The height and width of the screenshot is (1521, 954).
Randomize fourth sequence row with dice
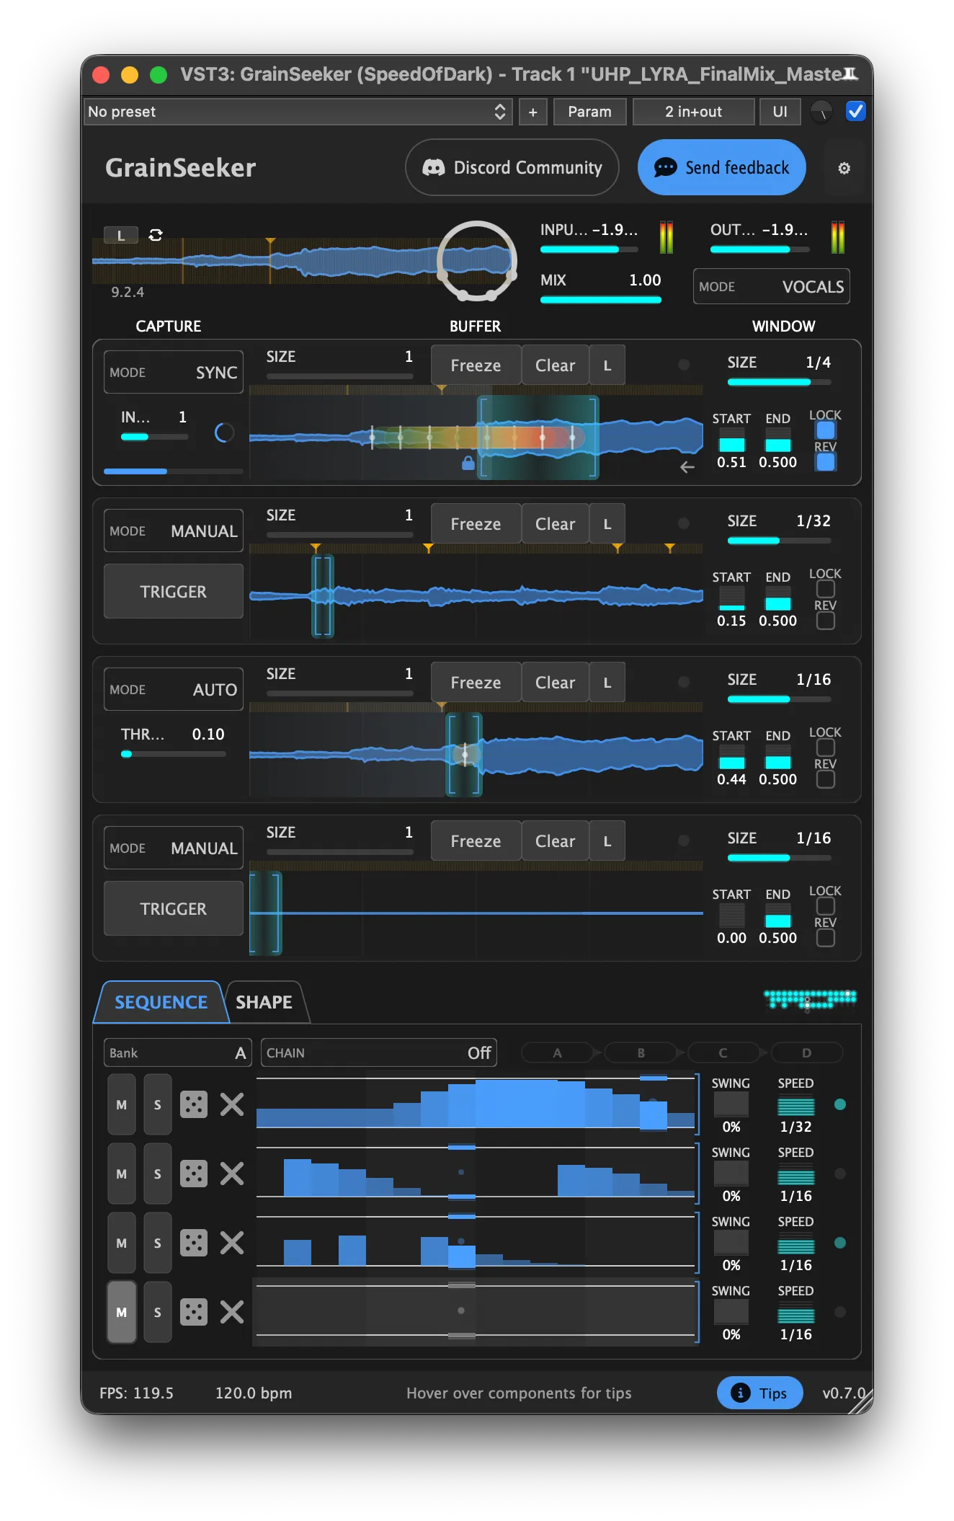(x=193, y=1312)
